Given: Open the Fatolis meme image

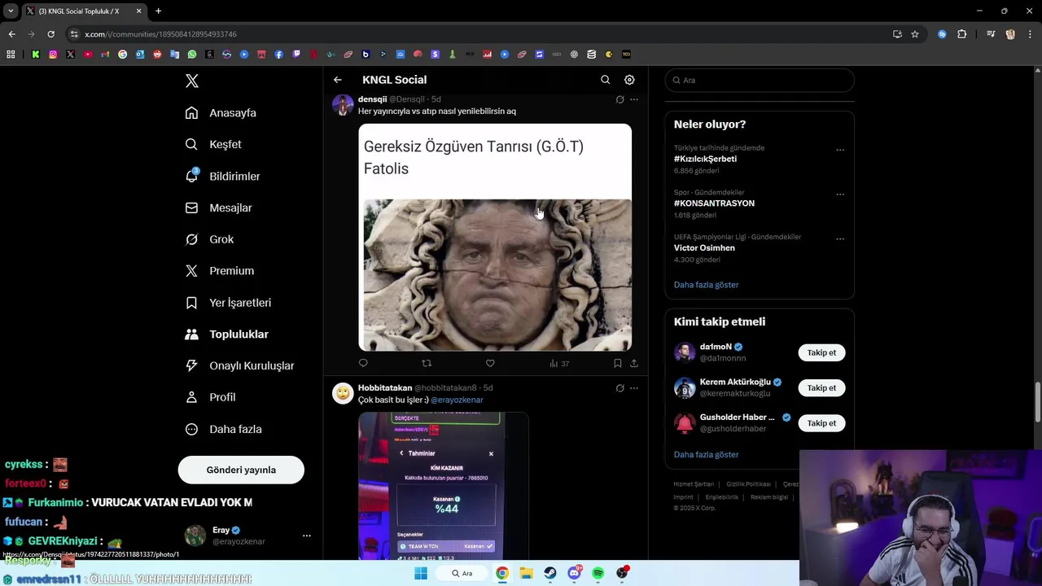Looking at the screenshot, I should (495, 238).
